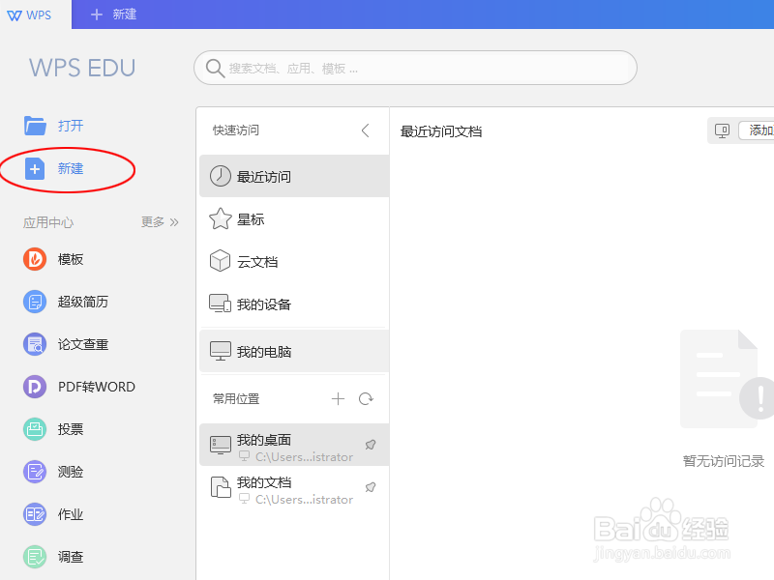
Task: Open the 新建 tab in title bar
Action: (113, 14)
